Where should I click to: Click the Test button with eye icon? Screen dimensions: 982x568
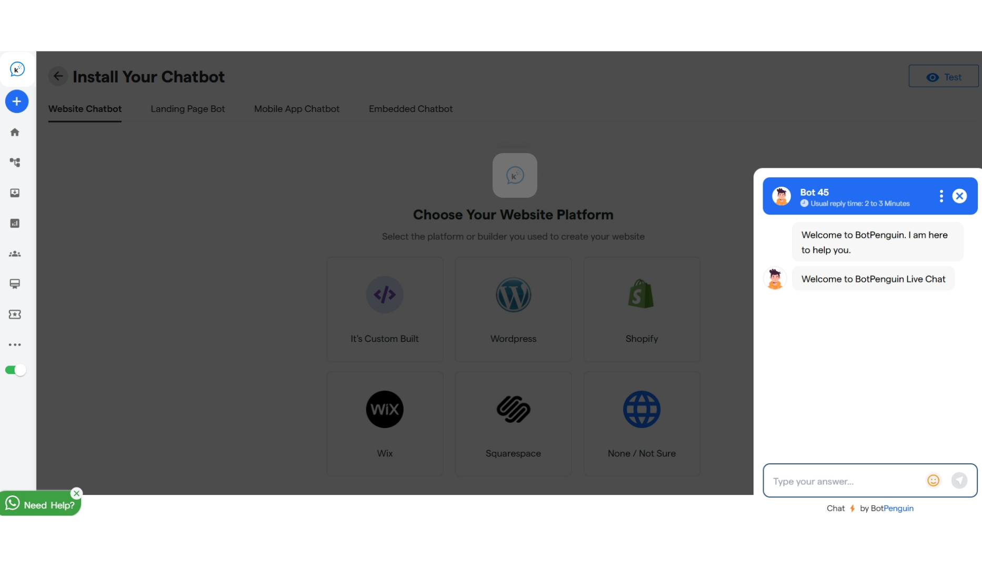pyautogui.click(x=944, y=77)
